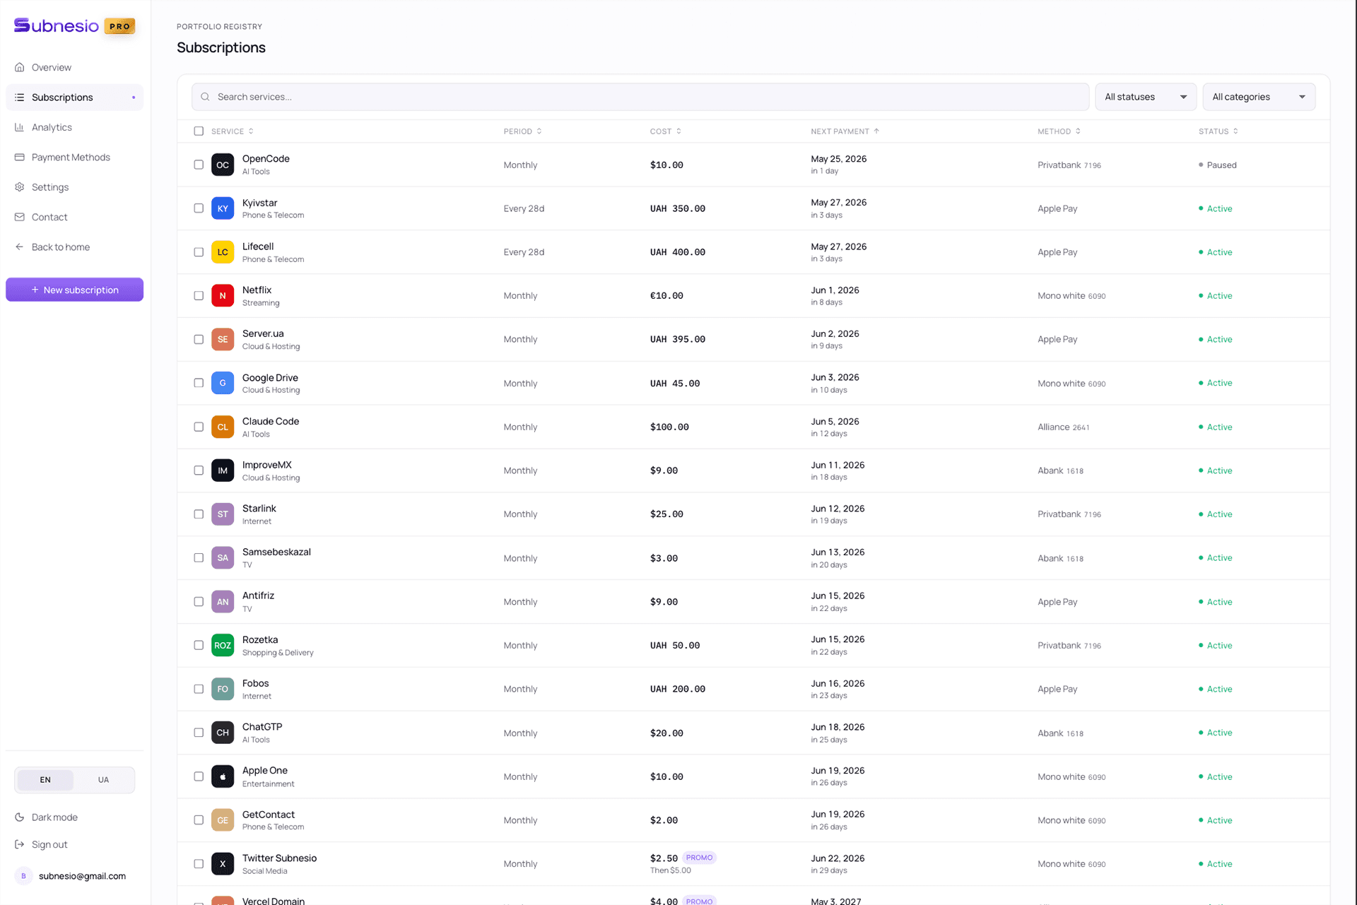Click the OpenCode OC service icon
Screen dimensions: 1357x905
point(223,165)
